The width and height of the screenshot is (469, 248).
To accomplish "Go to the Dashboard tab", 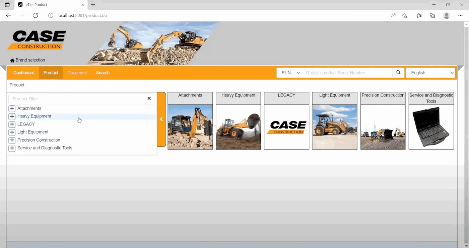I will tap(24, 73).
